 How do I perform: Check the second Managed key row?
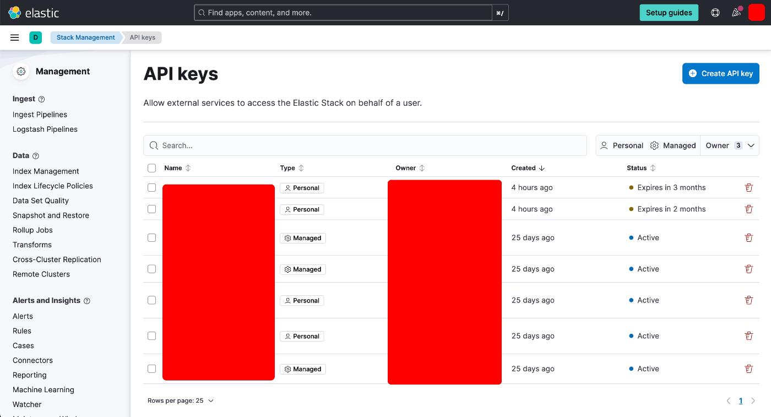[x=152, y=269]
